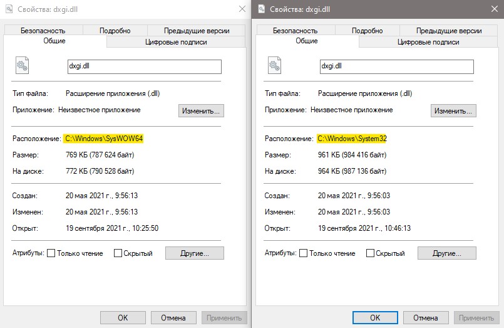The height and width of the screenshot is (328, 504).
Task: Open 'Безопасность' tab in the right window
Action: tap(296, 31)
